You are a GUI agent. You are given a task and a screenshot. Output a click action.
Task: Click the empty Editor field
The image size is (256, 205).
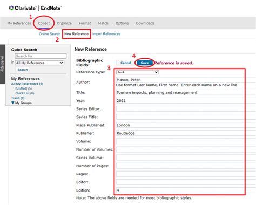click(186, 182)
